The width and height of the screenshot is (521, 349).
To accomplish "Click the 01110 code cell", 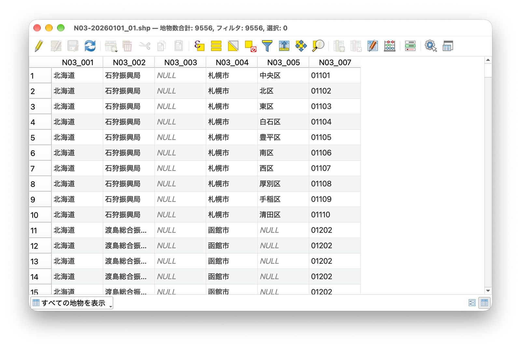I will (x=334, y=215).
